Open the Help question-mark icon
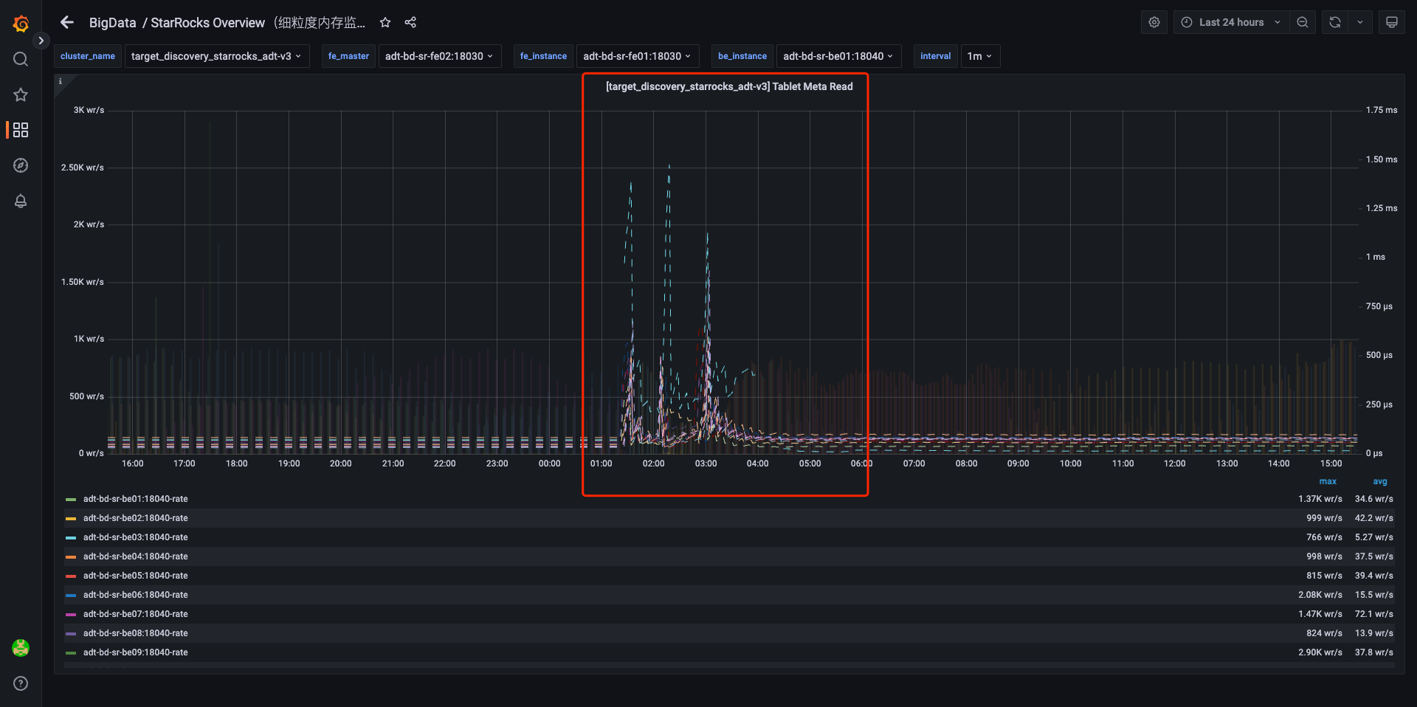 21,683
